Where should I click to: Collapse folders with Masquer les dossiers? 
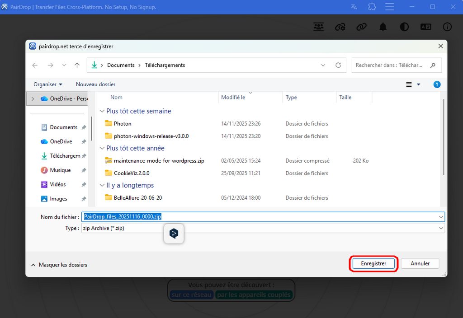pos(59,265)
